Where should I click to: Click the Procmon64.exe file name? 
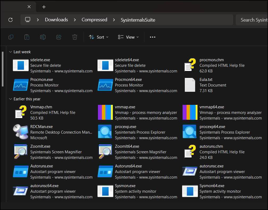[128, 80]
